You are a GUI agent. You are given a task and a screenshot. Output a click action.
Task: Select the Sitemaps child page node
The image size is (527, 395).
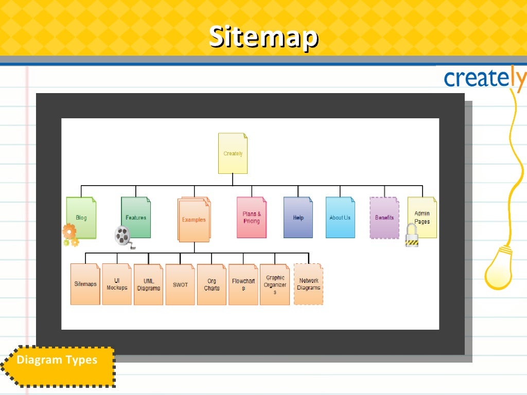(85, 284)
